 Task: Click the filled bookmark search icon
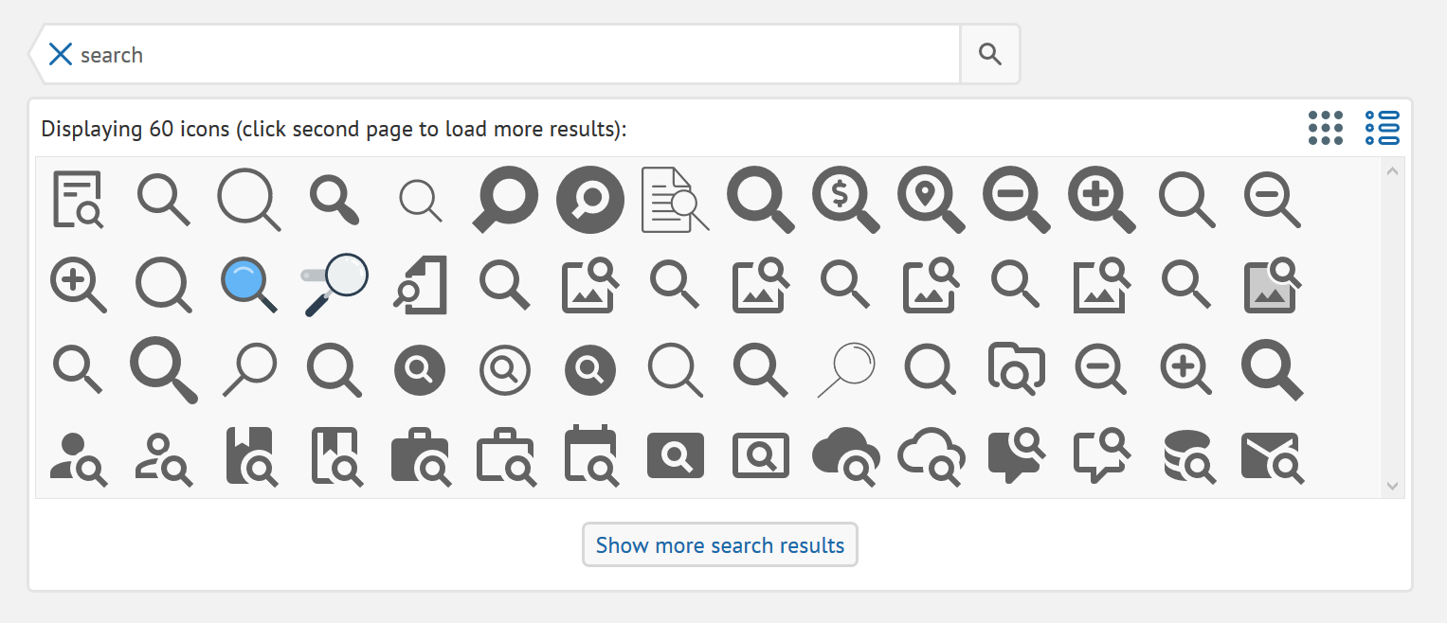[250, 456]
